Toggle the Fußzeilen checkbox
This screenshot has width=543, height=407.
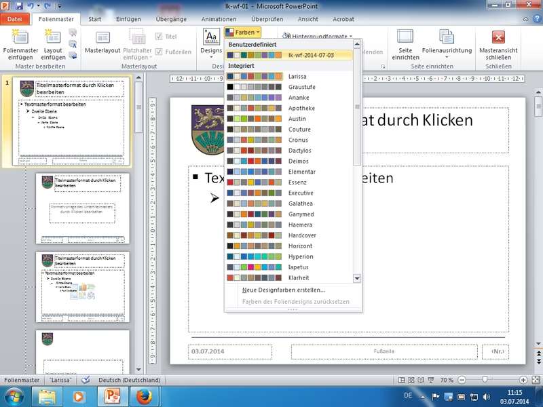coord(160,52)
